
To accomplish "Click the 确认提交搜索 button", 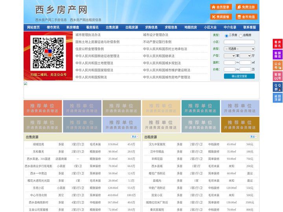I will 239,76.
